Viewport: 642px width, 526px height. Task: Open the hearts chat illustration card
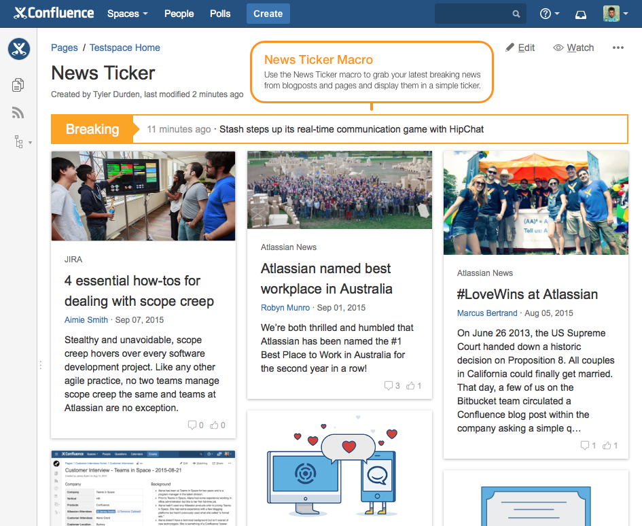point(340,468)
